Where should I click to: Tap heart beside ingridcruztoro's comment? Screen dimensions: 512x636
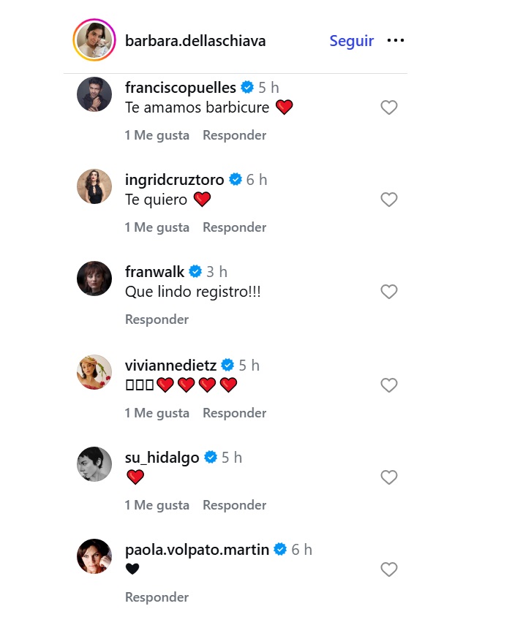pyautogui.click(x=389, y=200)
